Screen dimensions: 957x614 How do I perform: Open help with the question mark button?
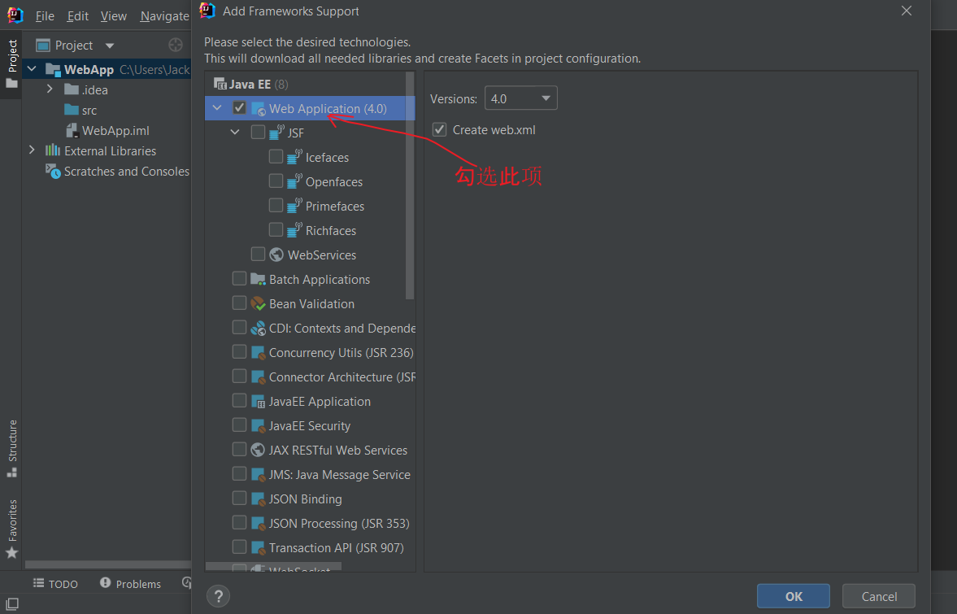pos(218,595)
